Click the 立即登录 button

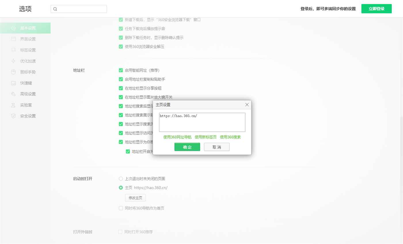coord(377,9)
